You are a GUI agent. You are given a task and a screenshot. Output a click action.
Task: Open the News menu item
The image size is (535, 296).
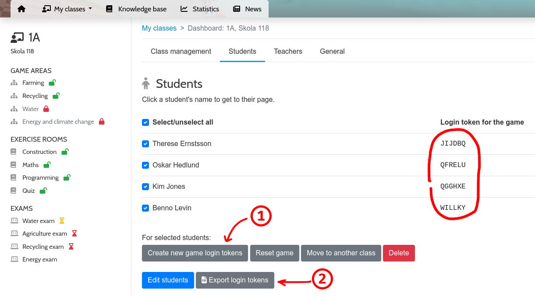click(247, 9)
